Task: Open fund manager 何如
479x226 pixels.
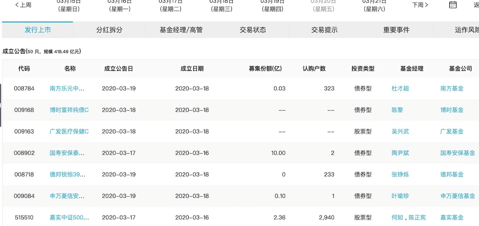Action: click(x=397, y=217)
